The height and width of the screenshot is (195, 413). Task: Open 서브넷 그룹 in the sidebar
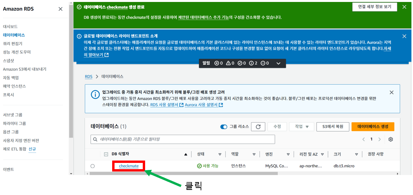[x=13, y=115]
